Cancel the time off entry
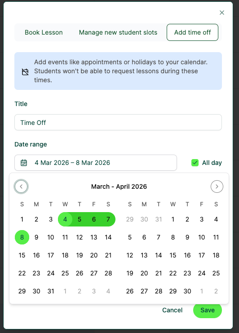Viewport: 239px width, 333px height. [172, 310]
